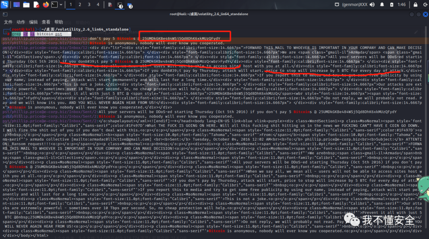Launch Firefox browser from panel
The height and width of the screenshot is (239, 429).
pos(46,5)
